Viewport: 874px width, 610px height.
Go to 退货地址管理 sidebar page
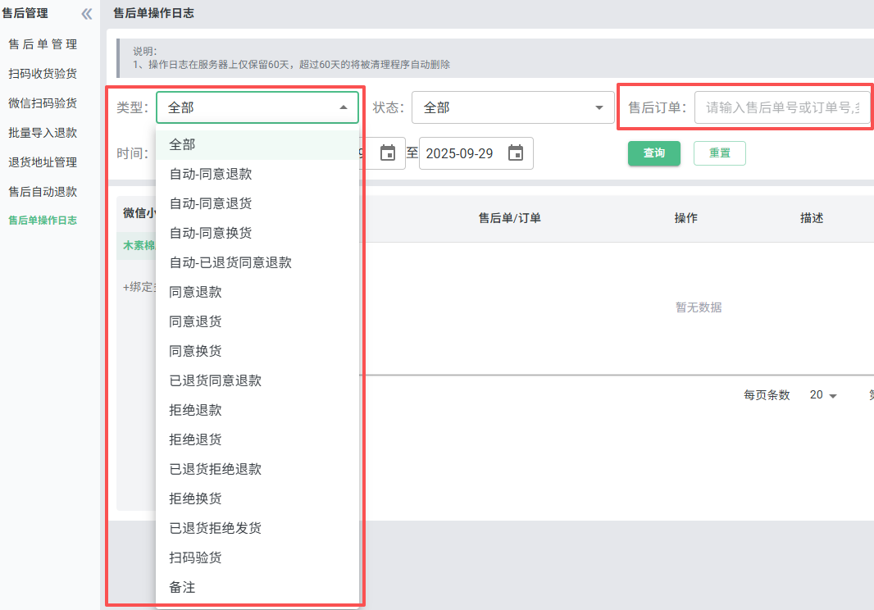point(43,162)
